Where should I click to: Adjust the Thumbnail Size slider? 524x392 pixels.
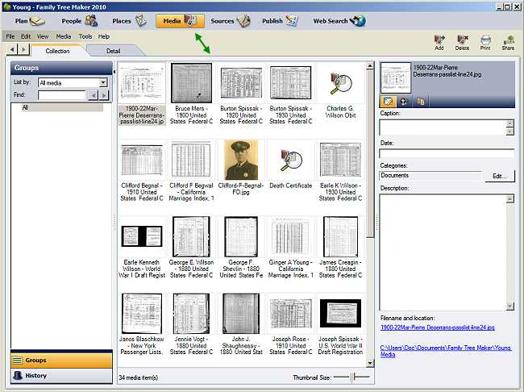352,377
